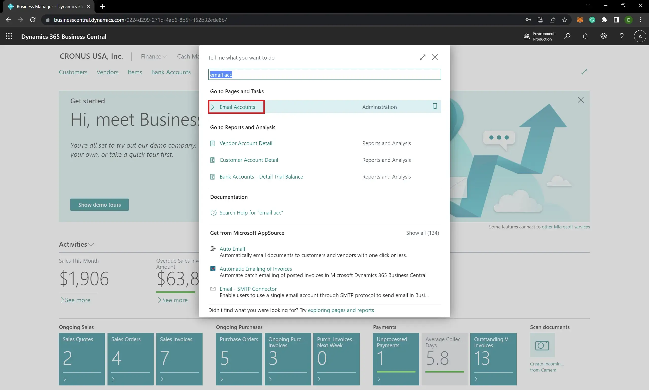649x390 pixels.
Task: Close the Business Manager browser tab
Action: click(x=88, y=6)
